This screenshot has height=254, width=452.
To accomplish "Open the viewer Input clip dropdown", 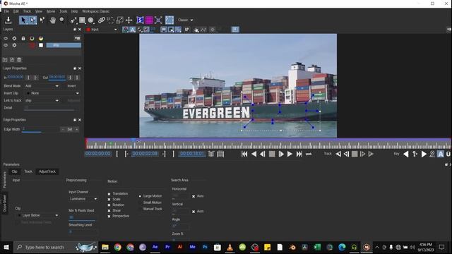I will point(102,30).
